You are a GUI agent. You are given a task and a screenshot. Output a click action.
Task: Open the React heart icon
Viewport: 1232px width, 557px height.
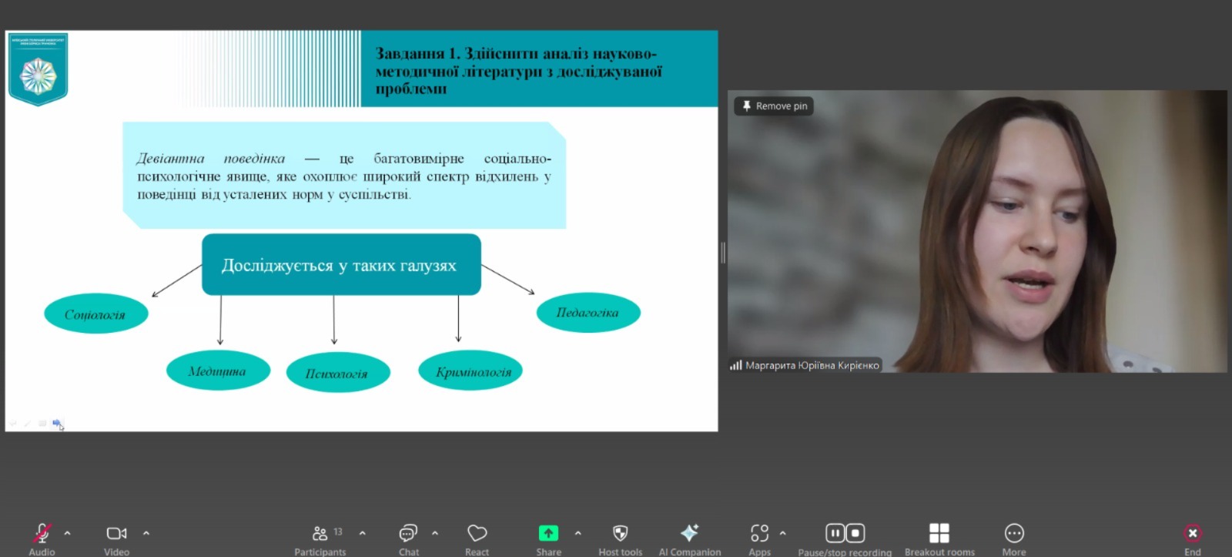477,534
